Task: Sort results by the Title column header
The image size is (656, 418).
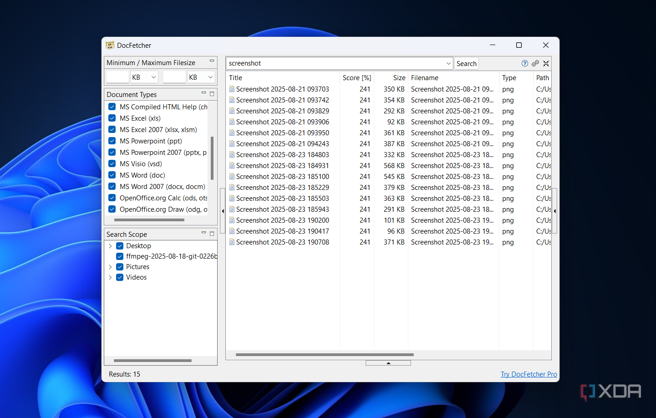Action: point(236,78)
